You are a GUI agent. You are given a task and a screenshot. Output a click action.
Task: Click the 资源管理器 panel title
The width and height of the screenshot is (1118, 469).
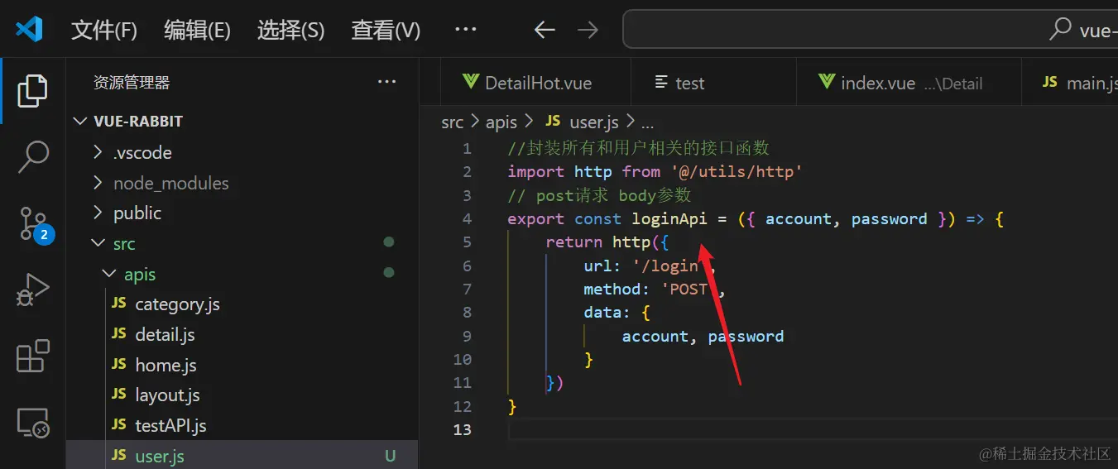[x=131, y=83]
